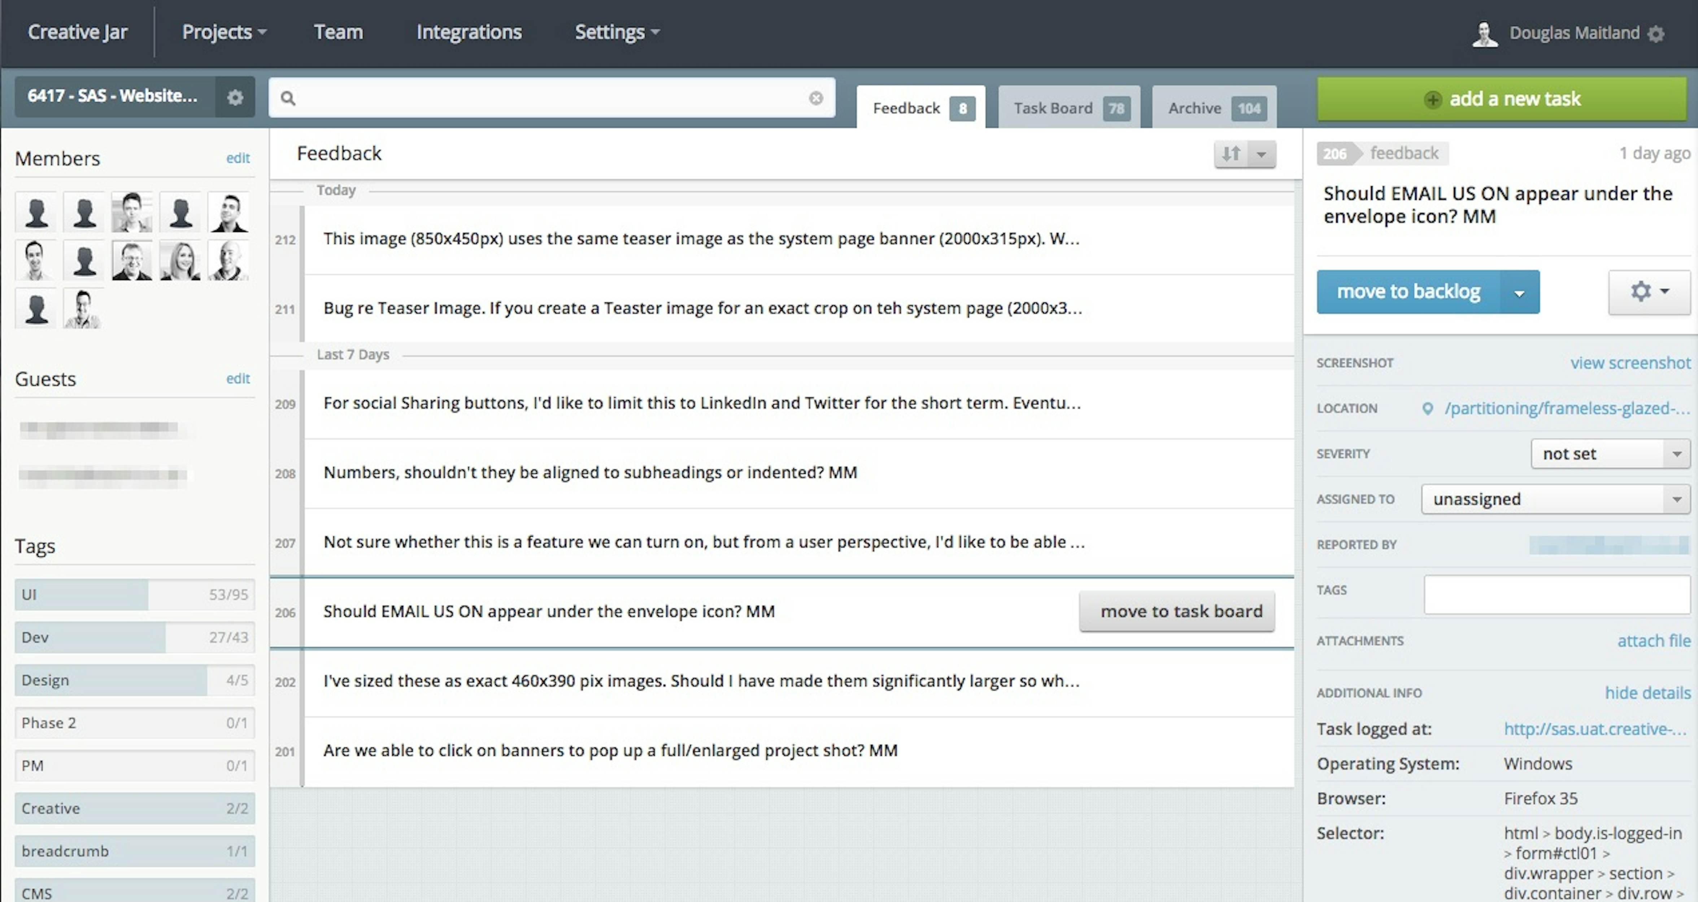The width and height of the screenshot is (1698, 902).
Task: Open the Projects menu
Action: pos(223,32)
